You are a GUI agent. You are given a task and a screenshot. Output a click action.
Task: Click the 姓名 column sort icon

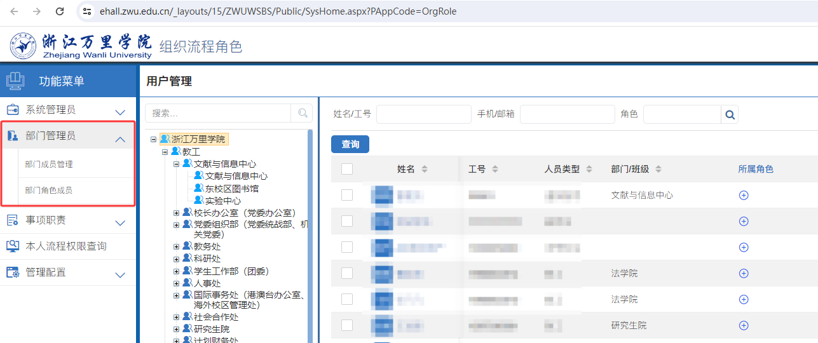(425, 170)
